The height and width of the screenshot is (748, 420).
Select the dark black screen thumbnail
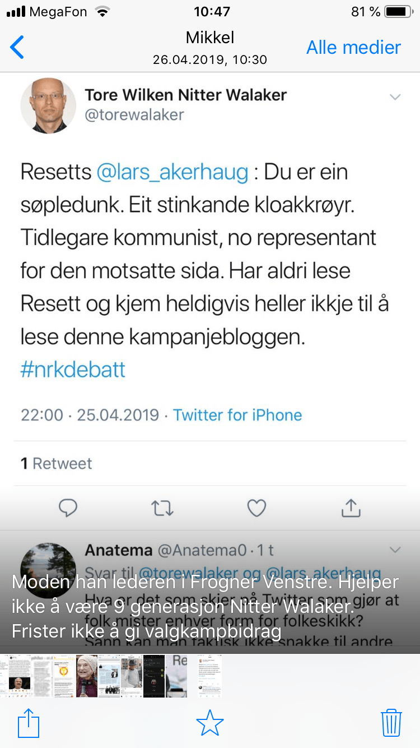point(154,676)
